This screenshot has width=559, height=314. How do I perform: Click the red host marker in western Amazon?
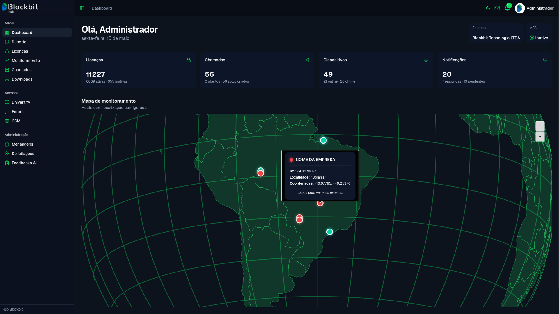pos(261,173)
